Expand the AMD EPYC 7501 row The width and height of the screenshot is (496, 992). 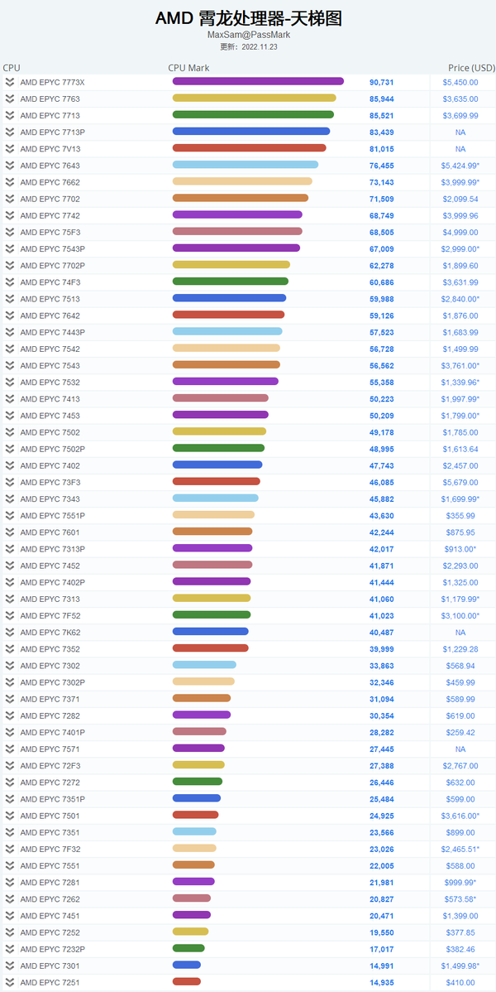point(9,816)
